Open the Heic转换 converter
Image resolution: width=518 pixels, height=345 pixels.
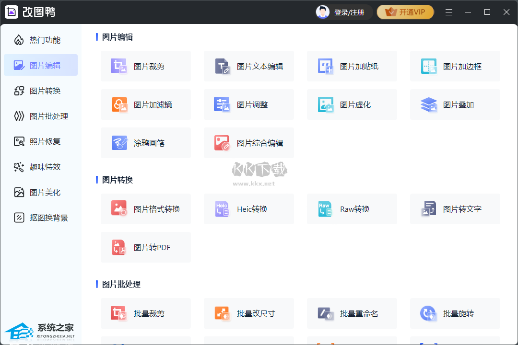point(248,209)
